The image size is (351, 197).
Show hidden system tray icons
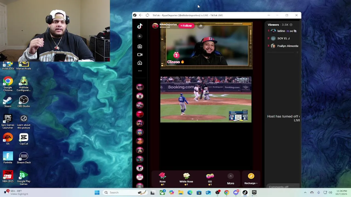pos(305,193)
